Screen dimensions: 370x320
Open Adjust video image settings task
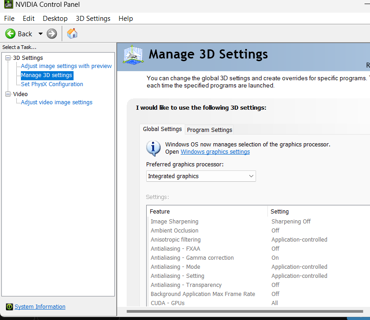point(57,102)
